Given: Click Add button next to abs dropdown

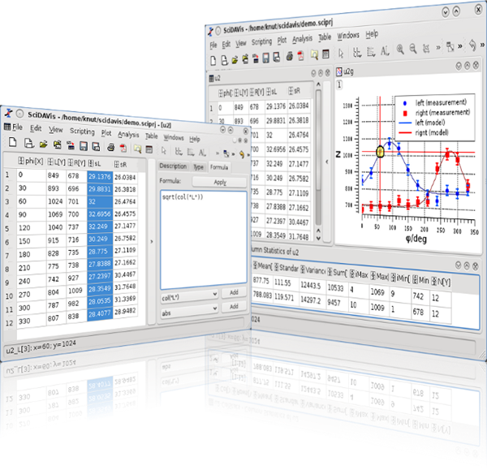Looking at the screenshot, I should 234,308.
